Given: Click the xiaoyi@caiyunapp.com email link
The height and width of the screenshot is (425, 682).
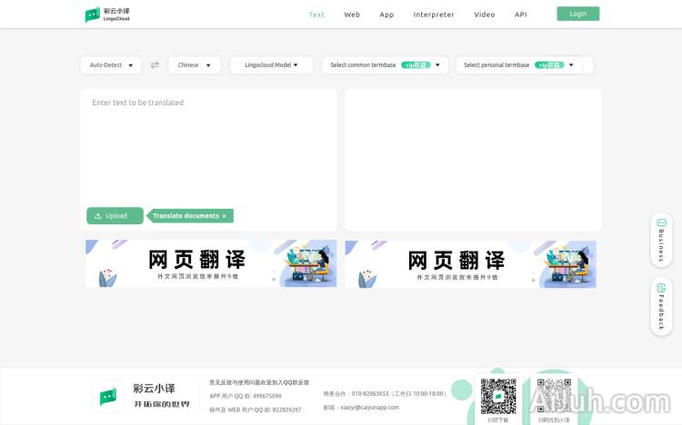Looking at the screenshot, I should [x=369, y=408].
